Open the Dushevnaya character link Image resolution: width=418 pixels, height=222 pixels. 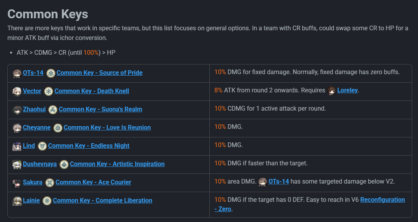click(x=40, y=164)
